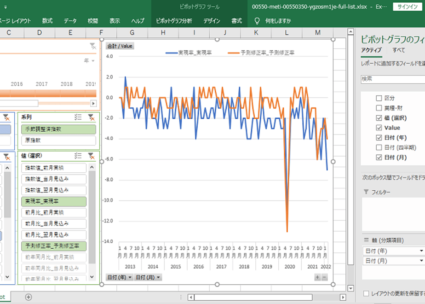Image resolution: width=425 pixels, height=304 pixels.
Task: Click the フィルター funnel icon in field pane
Action: pos(366,192)
